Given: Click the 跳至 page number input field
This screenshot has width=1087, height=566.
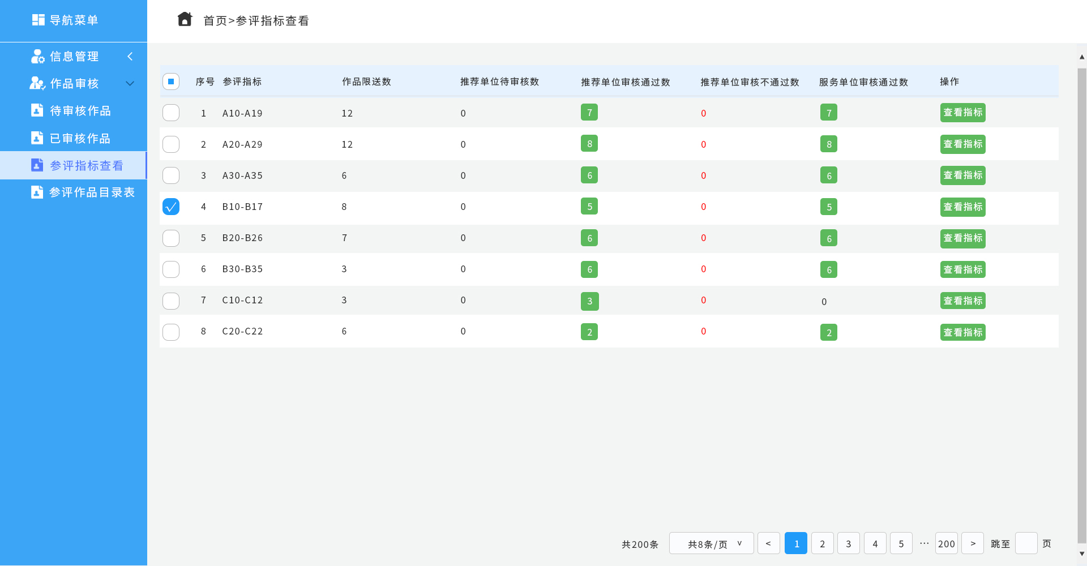Looking at the screenshot, I should pos(1026,543).
